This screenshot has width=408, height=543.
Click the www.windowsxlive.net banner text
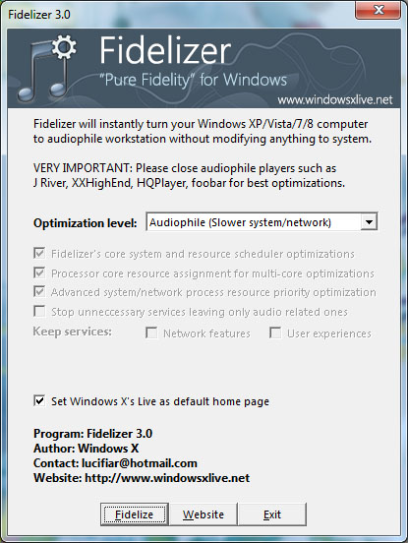(x=335, y=100)
